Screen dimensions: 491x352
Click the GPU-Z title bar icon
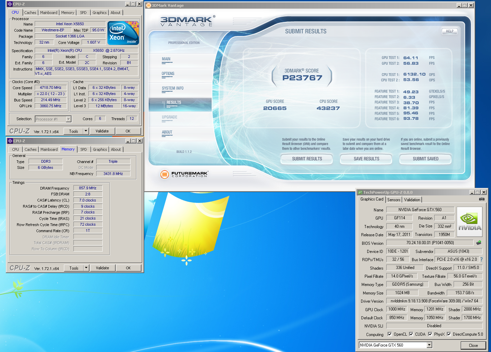(x=360, y=192)
